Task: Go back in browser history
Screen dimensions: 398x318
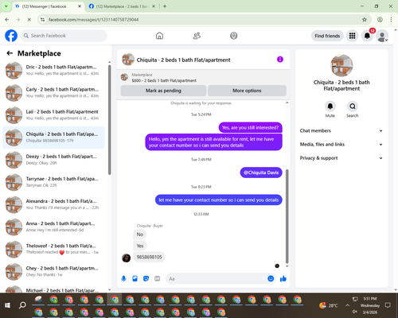Action: click(x=7, y=19)
